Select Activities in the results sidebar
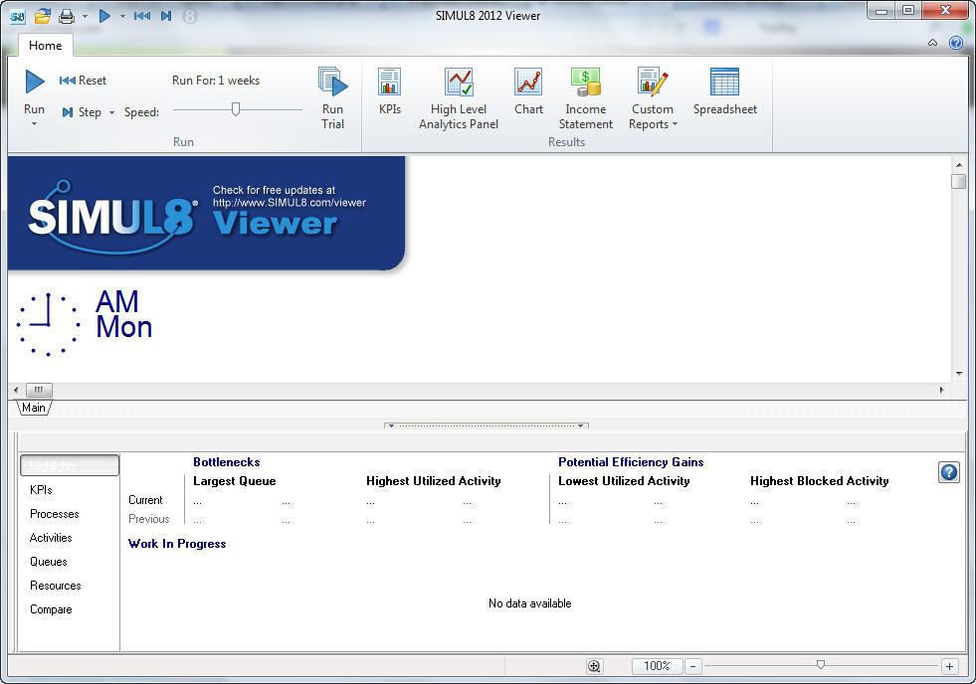 (x=51, y=537)
